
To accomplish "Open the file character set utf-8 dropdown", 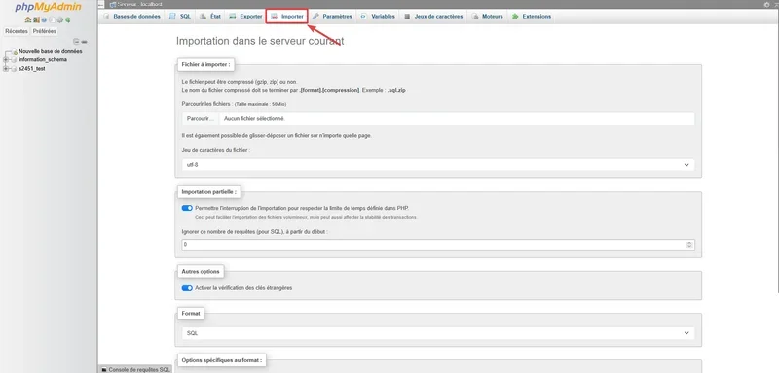I will coord(438,165).
